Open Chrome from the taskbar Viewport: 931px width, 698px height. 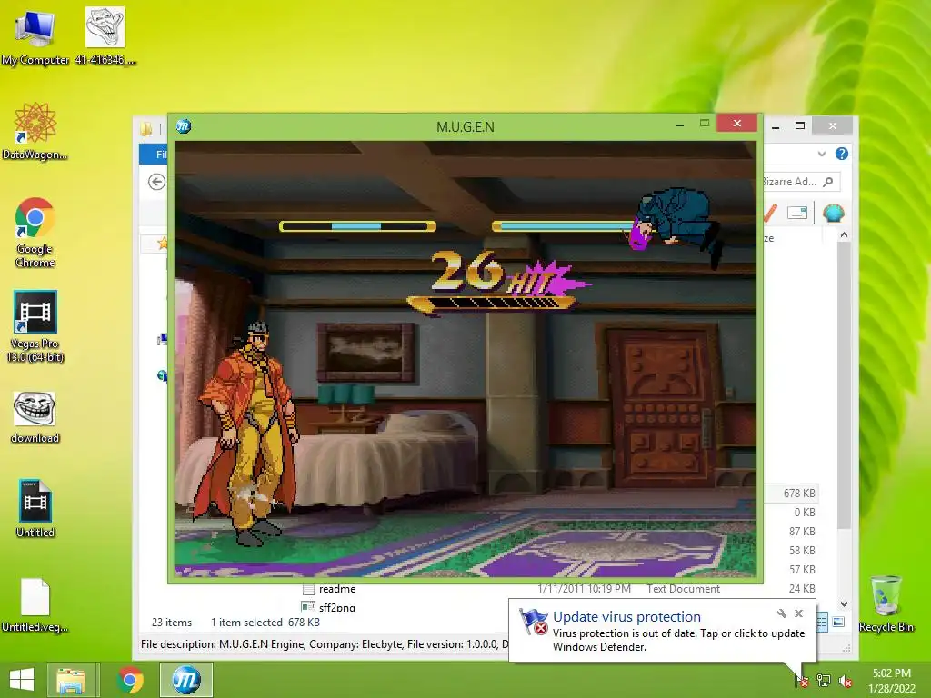(130, 680)
